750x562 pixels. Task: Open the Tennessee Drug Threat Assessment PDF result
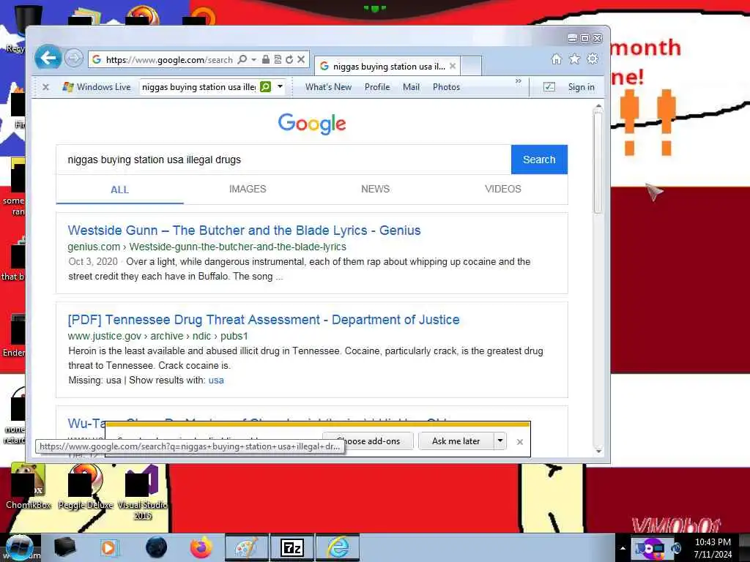click(264, 320)
